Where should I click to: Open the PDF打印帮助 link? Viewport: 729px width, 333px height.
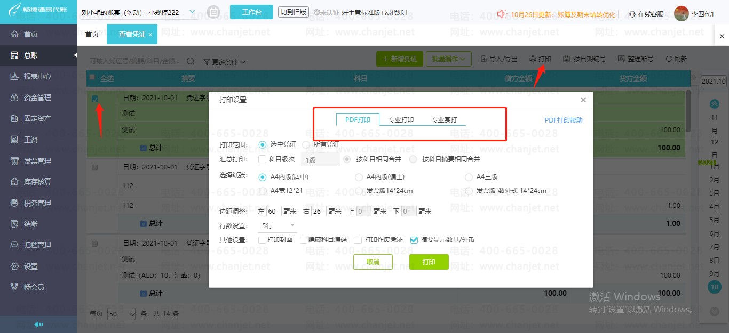[564, 120]
